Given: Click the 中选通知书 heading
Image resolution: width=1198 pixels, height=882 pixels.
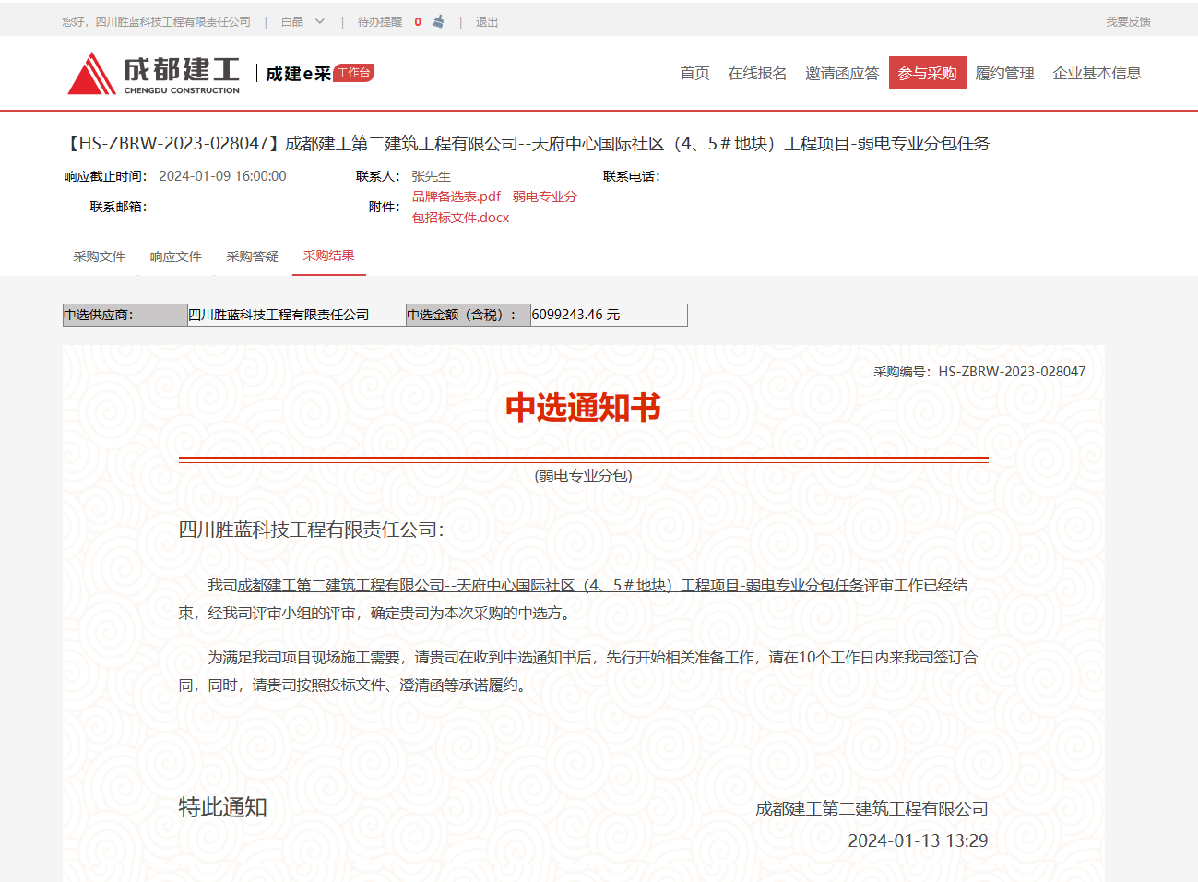Looking at the screenshot, I should (584, 407).
